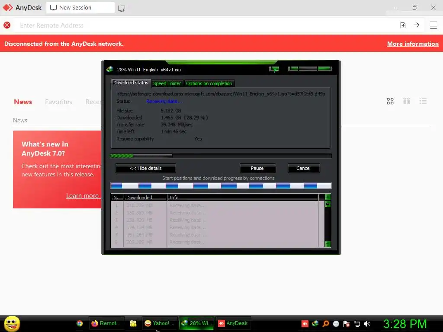Pause the download

[257, 168]
